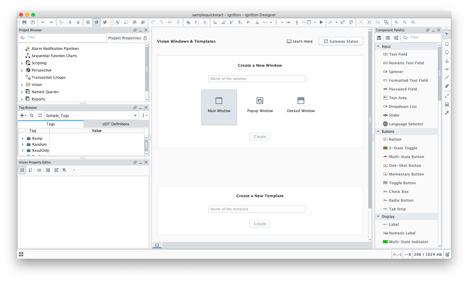The width and height of the screenshot is (468, 281).
Task: Click the Create button under Create a New Template
Action: pyautogui.click(x=260, y=224)
